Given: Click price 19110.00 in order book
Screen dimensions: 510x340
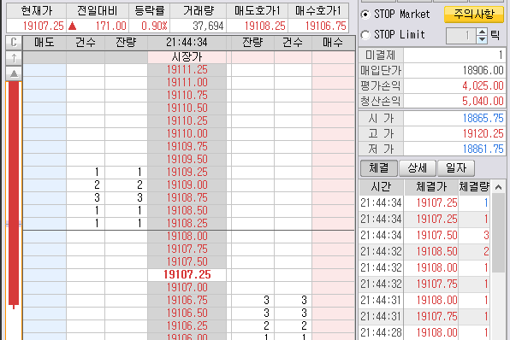Looking at the screenshot, I should click(187, 134).
